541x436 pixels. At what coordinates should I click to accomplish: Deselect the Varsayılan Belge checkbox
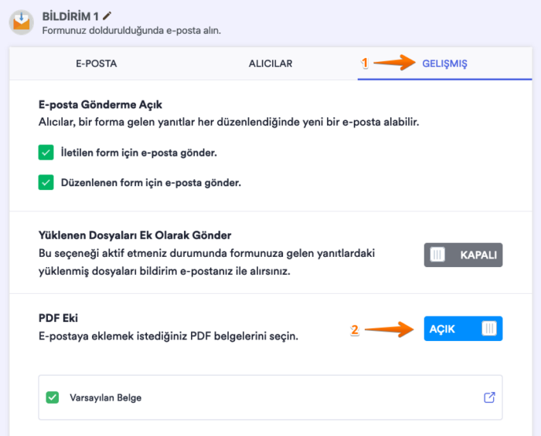[53, 397]
